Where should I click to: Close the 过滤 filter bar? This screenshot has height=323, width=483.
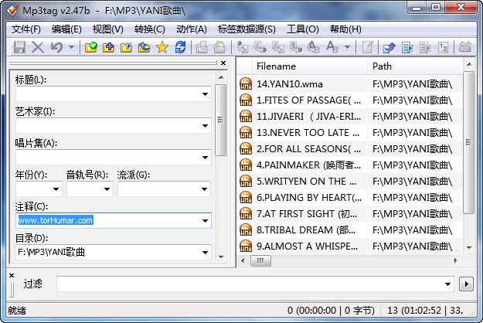tap(12, 275)
